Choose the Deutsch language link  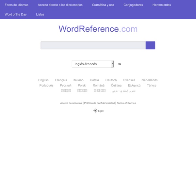click(x=111, y=80)
